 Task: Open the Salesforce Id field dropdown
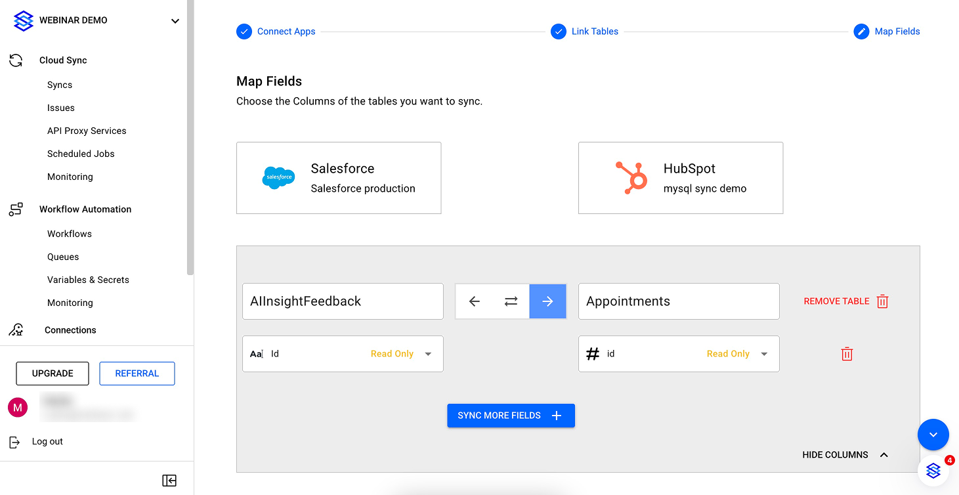coord(428,354)
